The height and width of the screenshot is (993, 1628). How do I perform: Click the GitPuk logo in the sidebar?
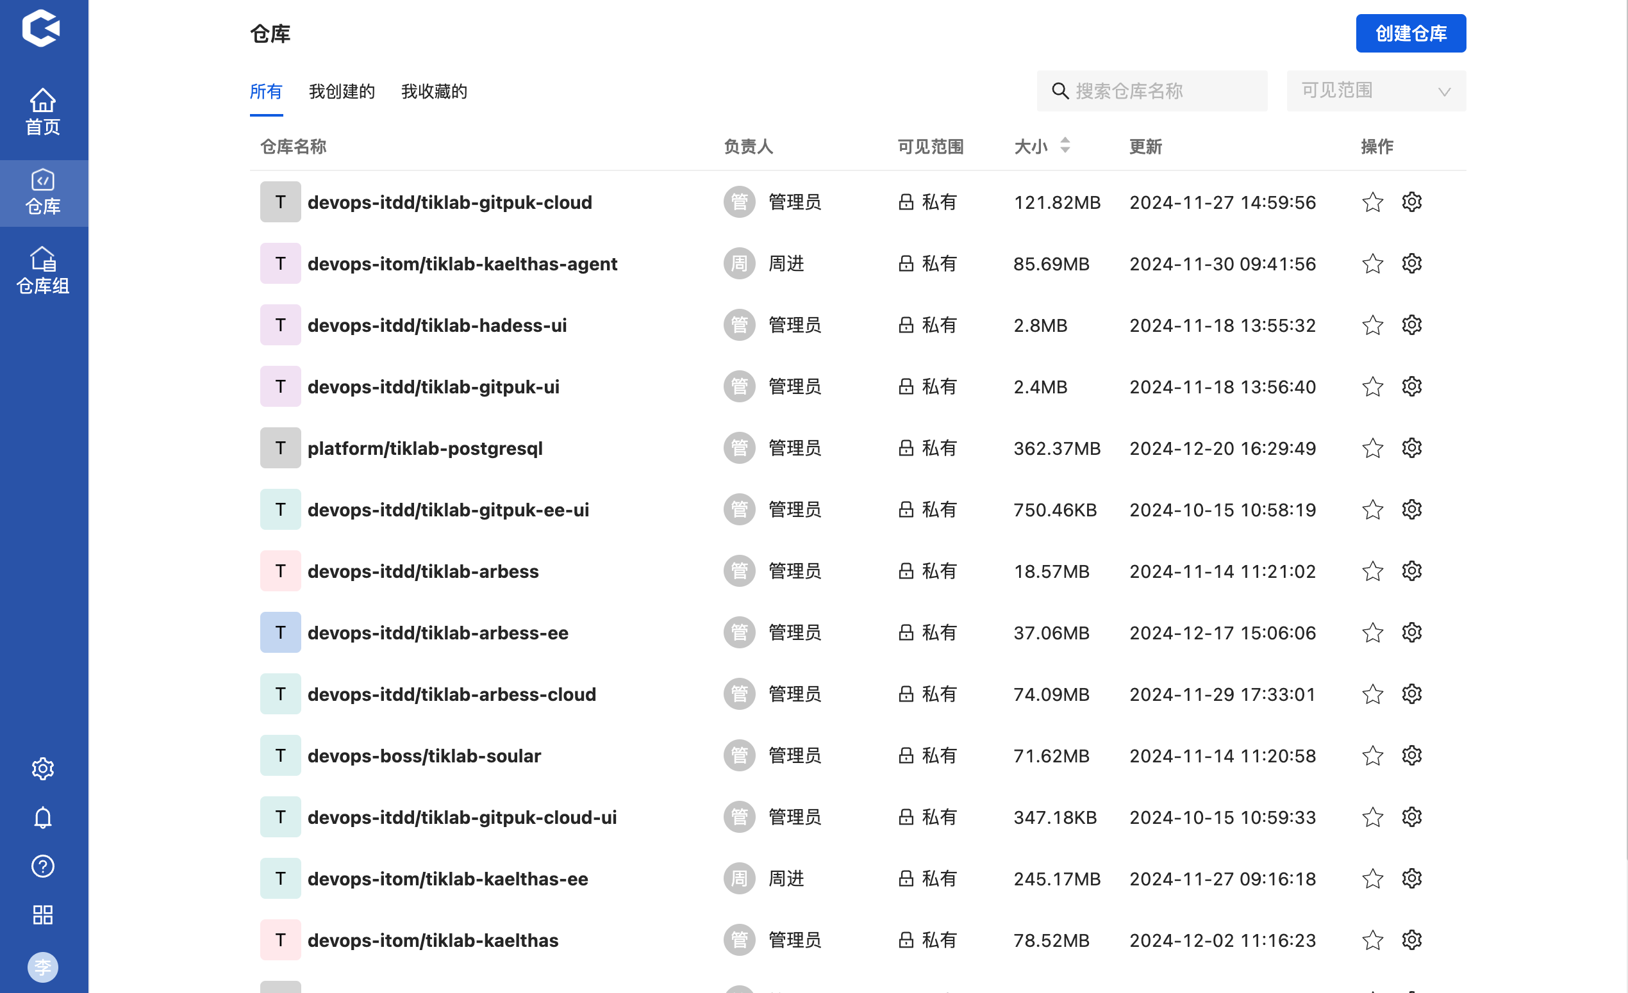tap(42, 28)
